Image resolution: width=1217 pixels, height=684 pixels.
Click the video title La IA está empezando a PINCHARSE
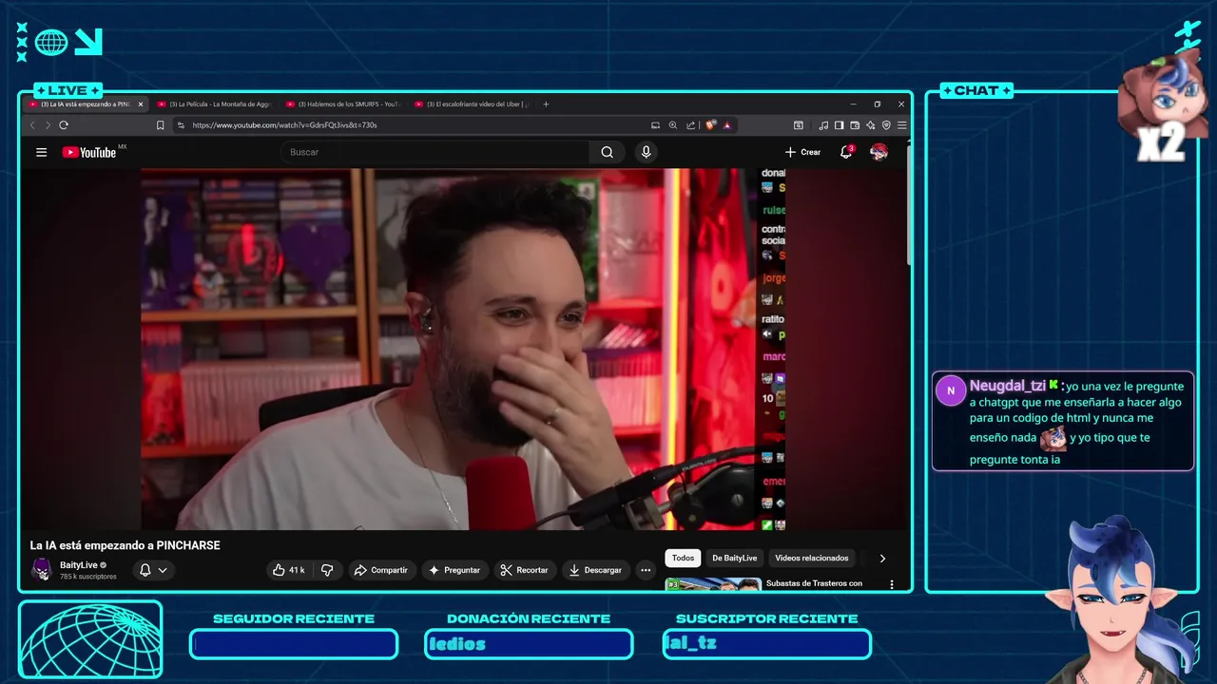[125, 545]
